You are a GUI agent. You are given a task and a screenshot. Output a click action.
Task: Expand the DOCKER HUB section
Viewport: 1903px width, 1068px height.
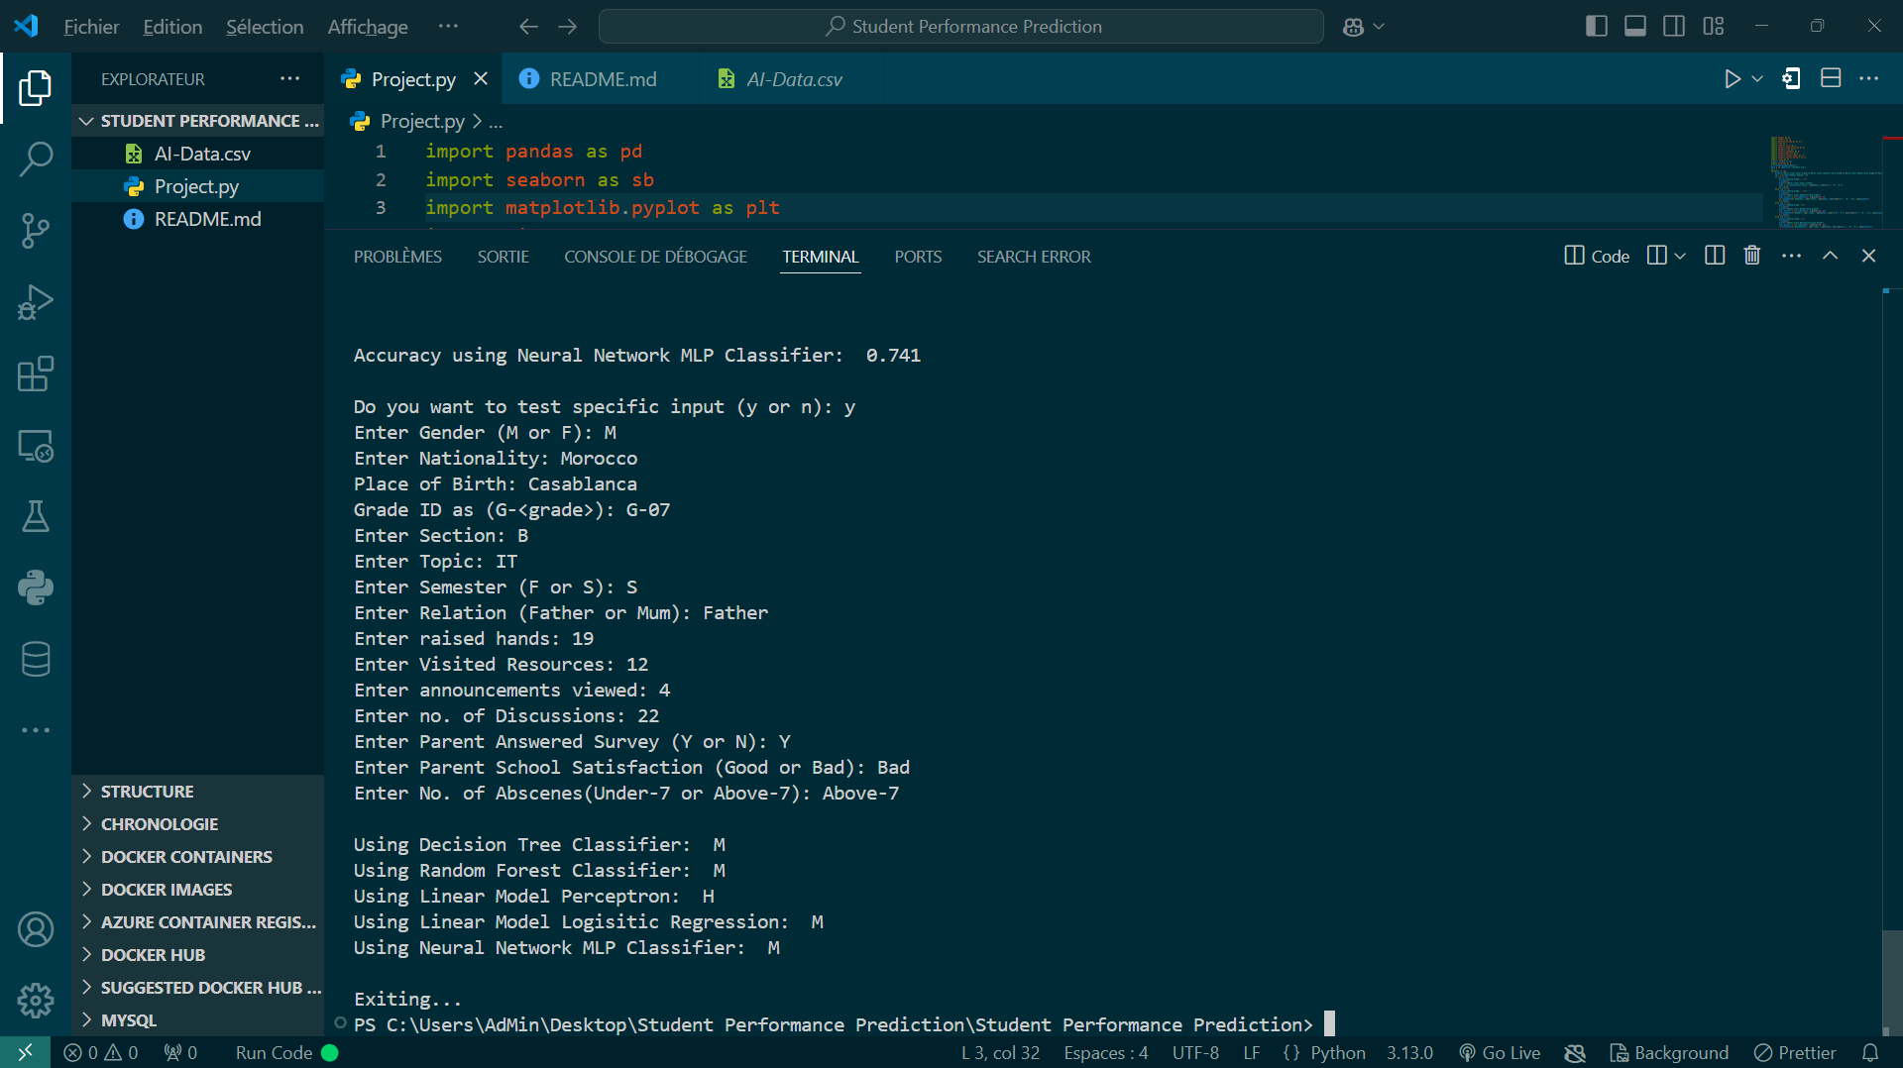pos(198,955)
